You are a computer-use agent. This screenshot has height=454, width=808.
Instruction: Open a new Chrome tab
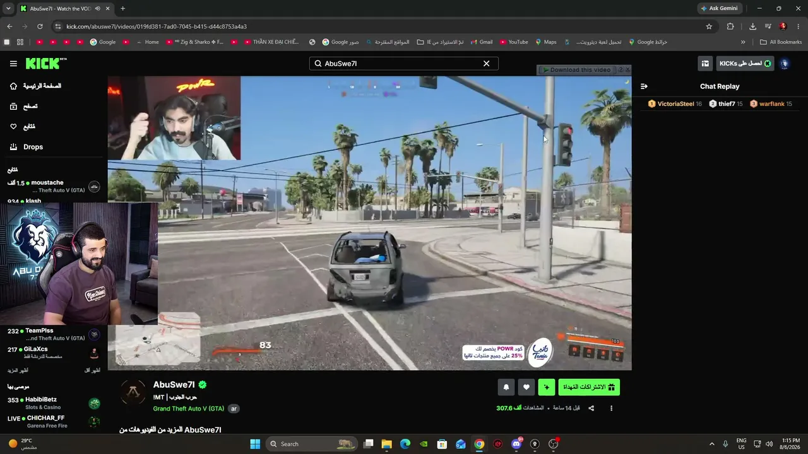(122, 9)
